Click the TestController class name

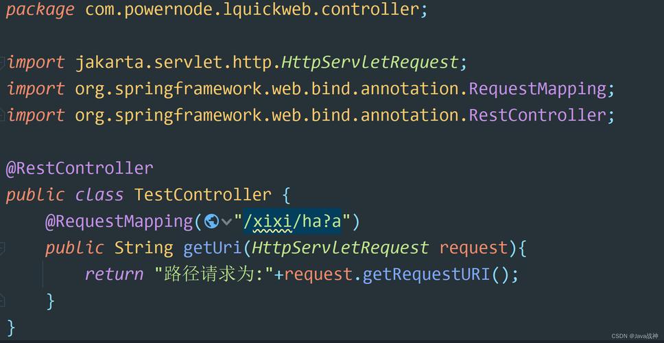[x=203, y=195]
